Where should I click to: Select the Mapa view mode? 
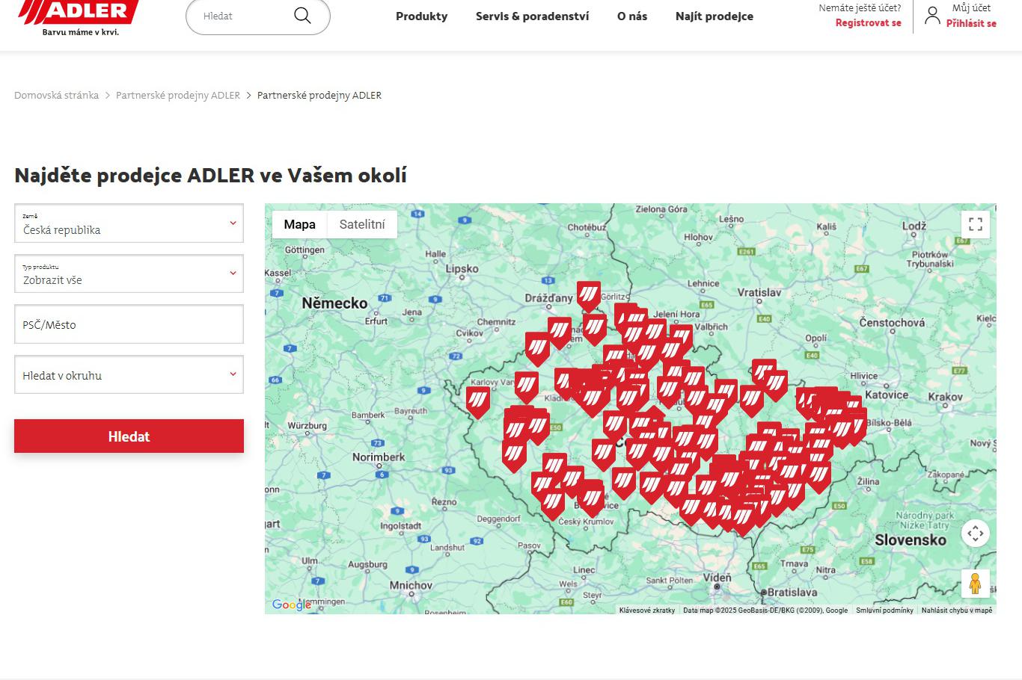[299, 224]
